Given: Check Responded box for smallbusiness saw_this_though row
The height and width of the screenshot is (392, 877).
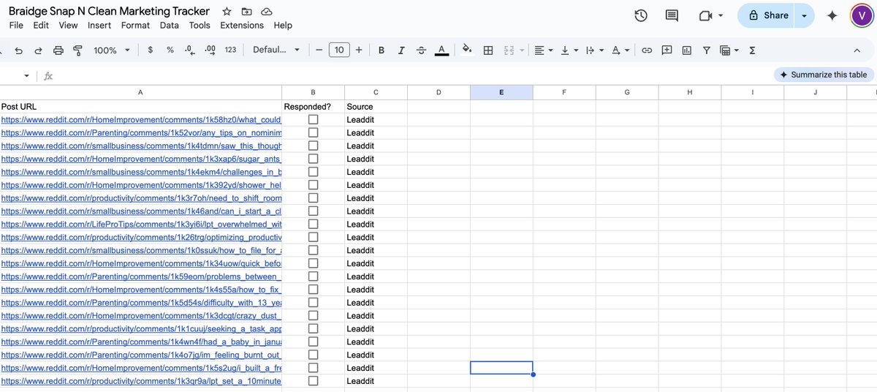Looking at the screenshot, I should (x=313, y=146).
